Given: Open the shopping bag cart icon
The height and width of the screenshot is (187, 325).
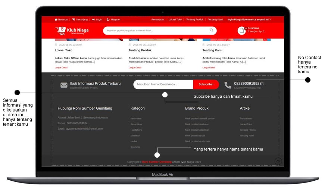Looking at the screenshot, I should (242, 30).
